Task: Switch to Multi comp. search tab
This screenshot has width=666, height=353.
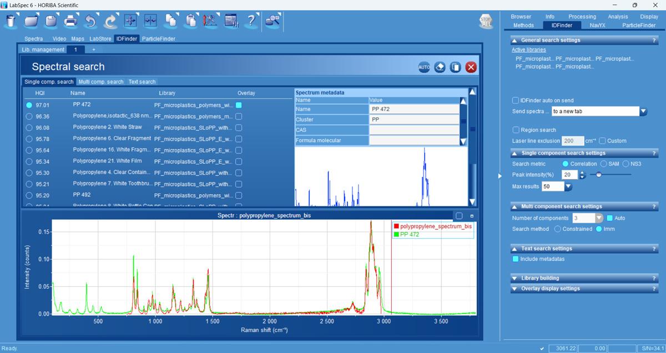Action: 100,82
